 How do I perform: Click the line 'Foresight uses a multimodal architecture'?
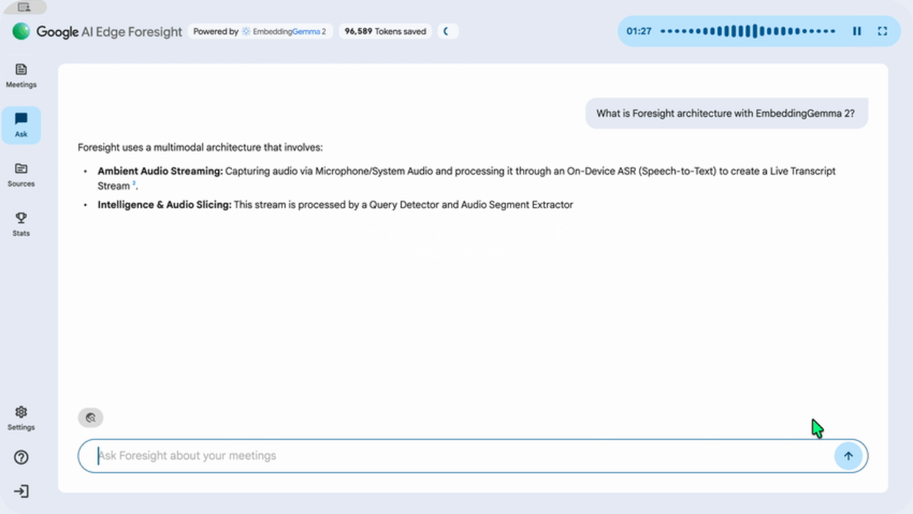(200, 147)
